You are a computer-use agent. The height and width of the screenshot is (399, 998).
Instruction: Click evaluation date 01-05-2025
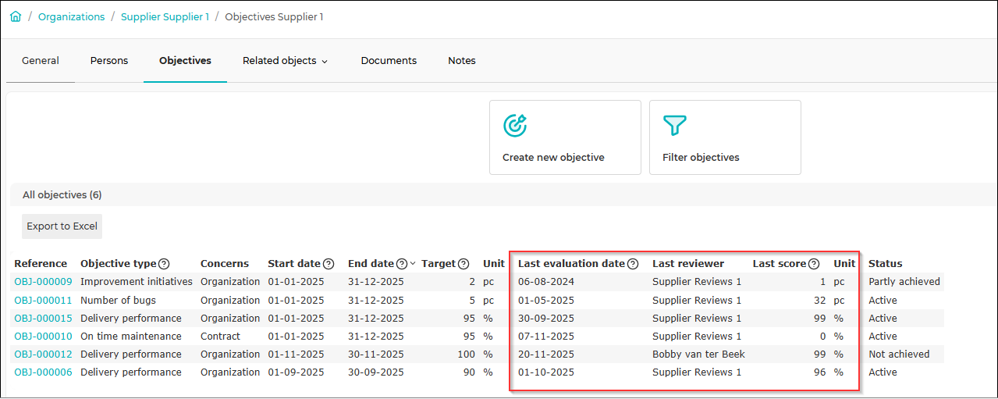pos(546,301)
